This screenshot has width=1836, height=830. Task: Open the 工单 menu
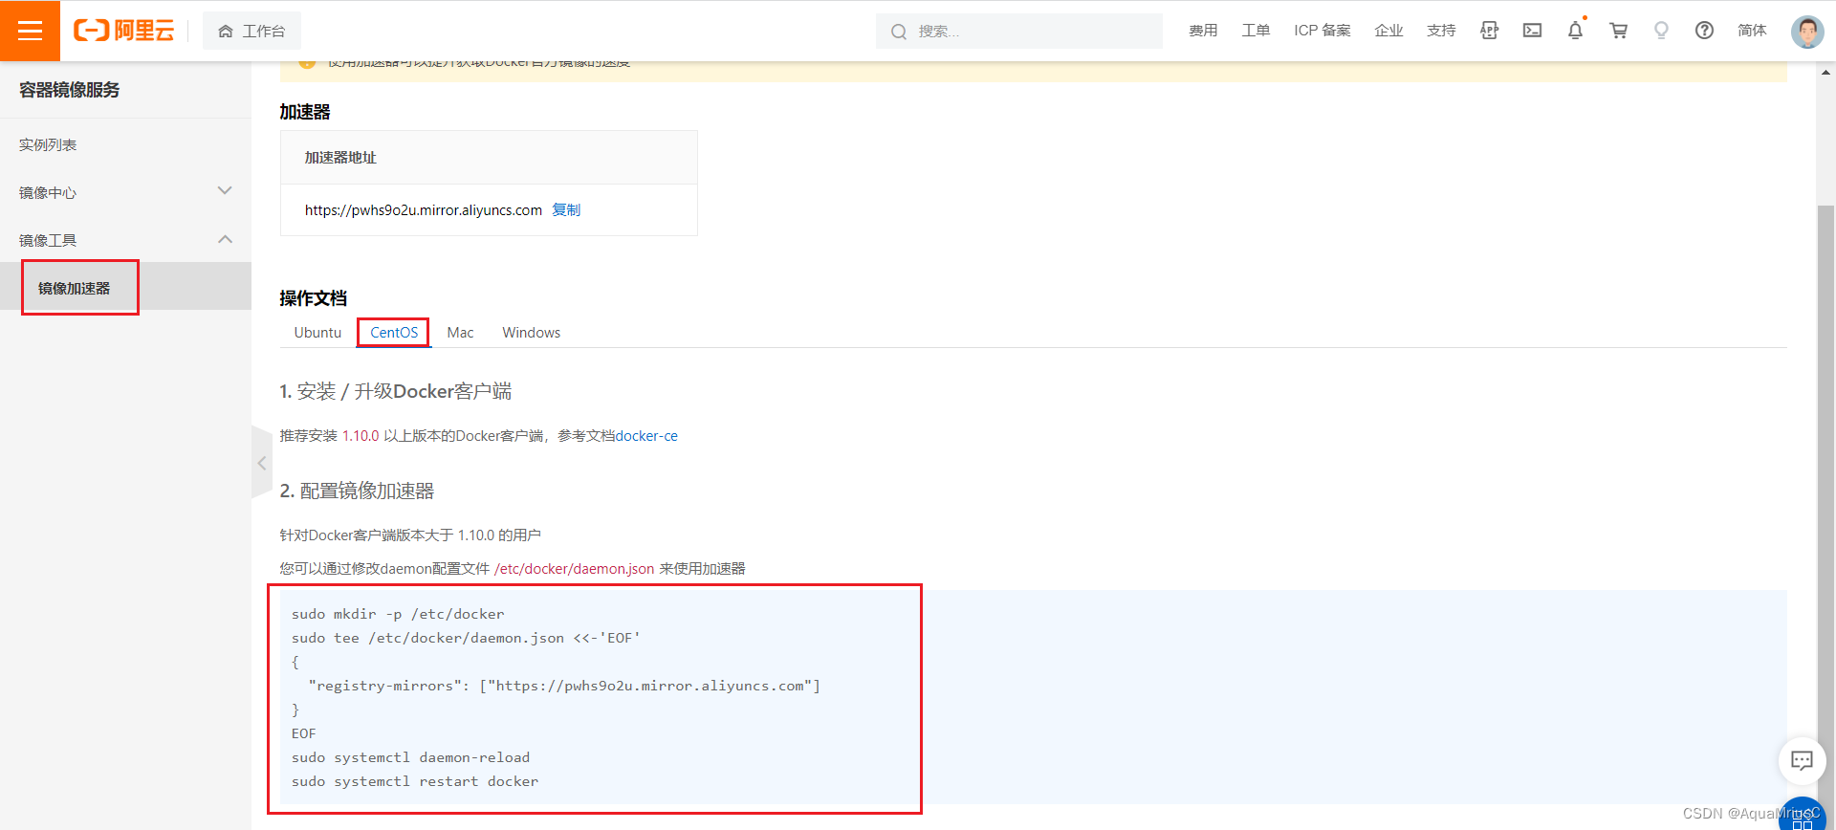[1256, 31]
